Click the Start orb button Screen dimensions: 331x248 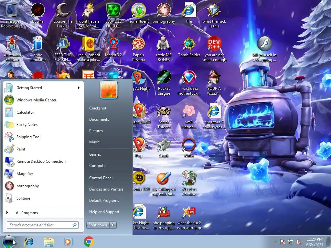(9, 242)
